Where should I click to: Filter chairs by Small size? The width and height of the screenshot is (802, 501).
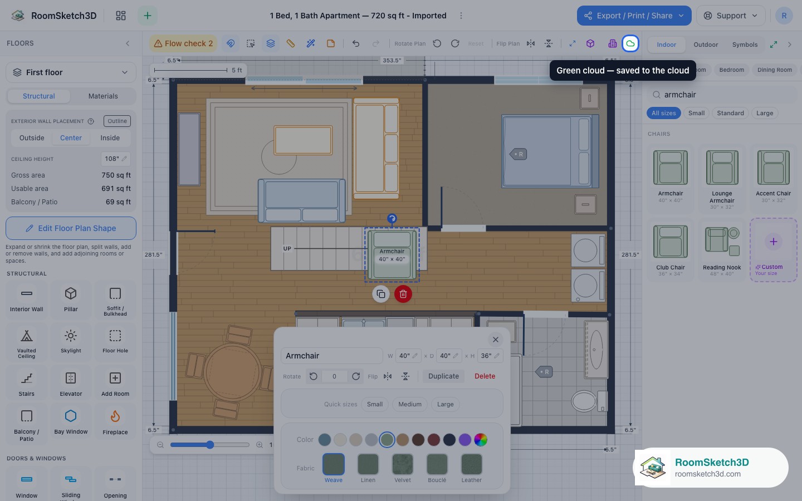(696, 113)
